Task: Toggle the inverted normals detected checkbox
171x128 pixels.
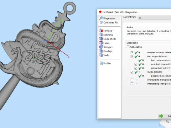Action: coord(132,53)
